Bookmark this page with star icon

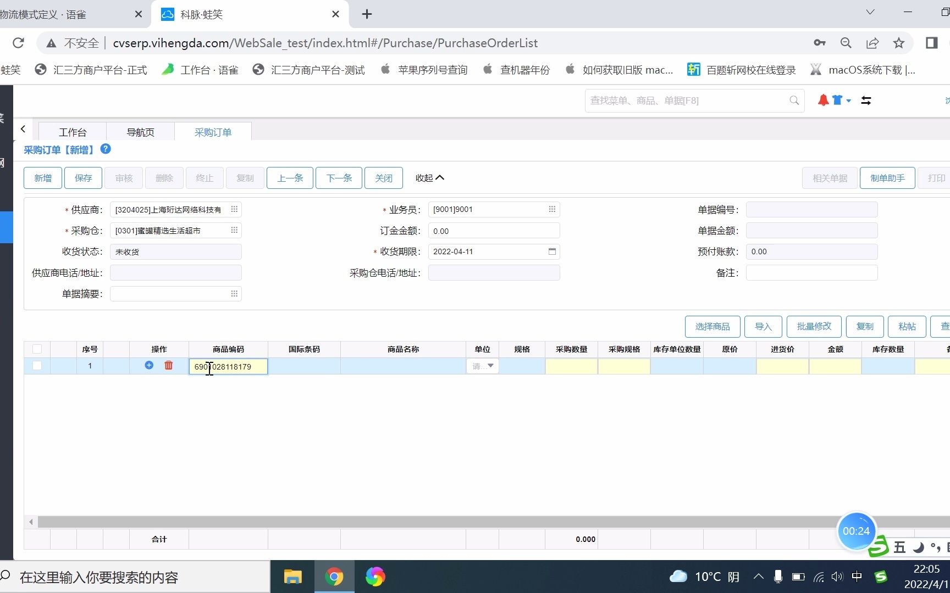[899, 43]
